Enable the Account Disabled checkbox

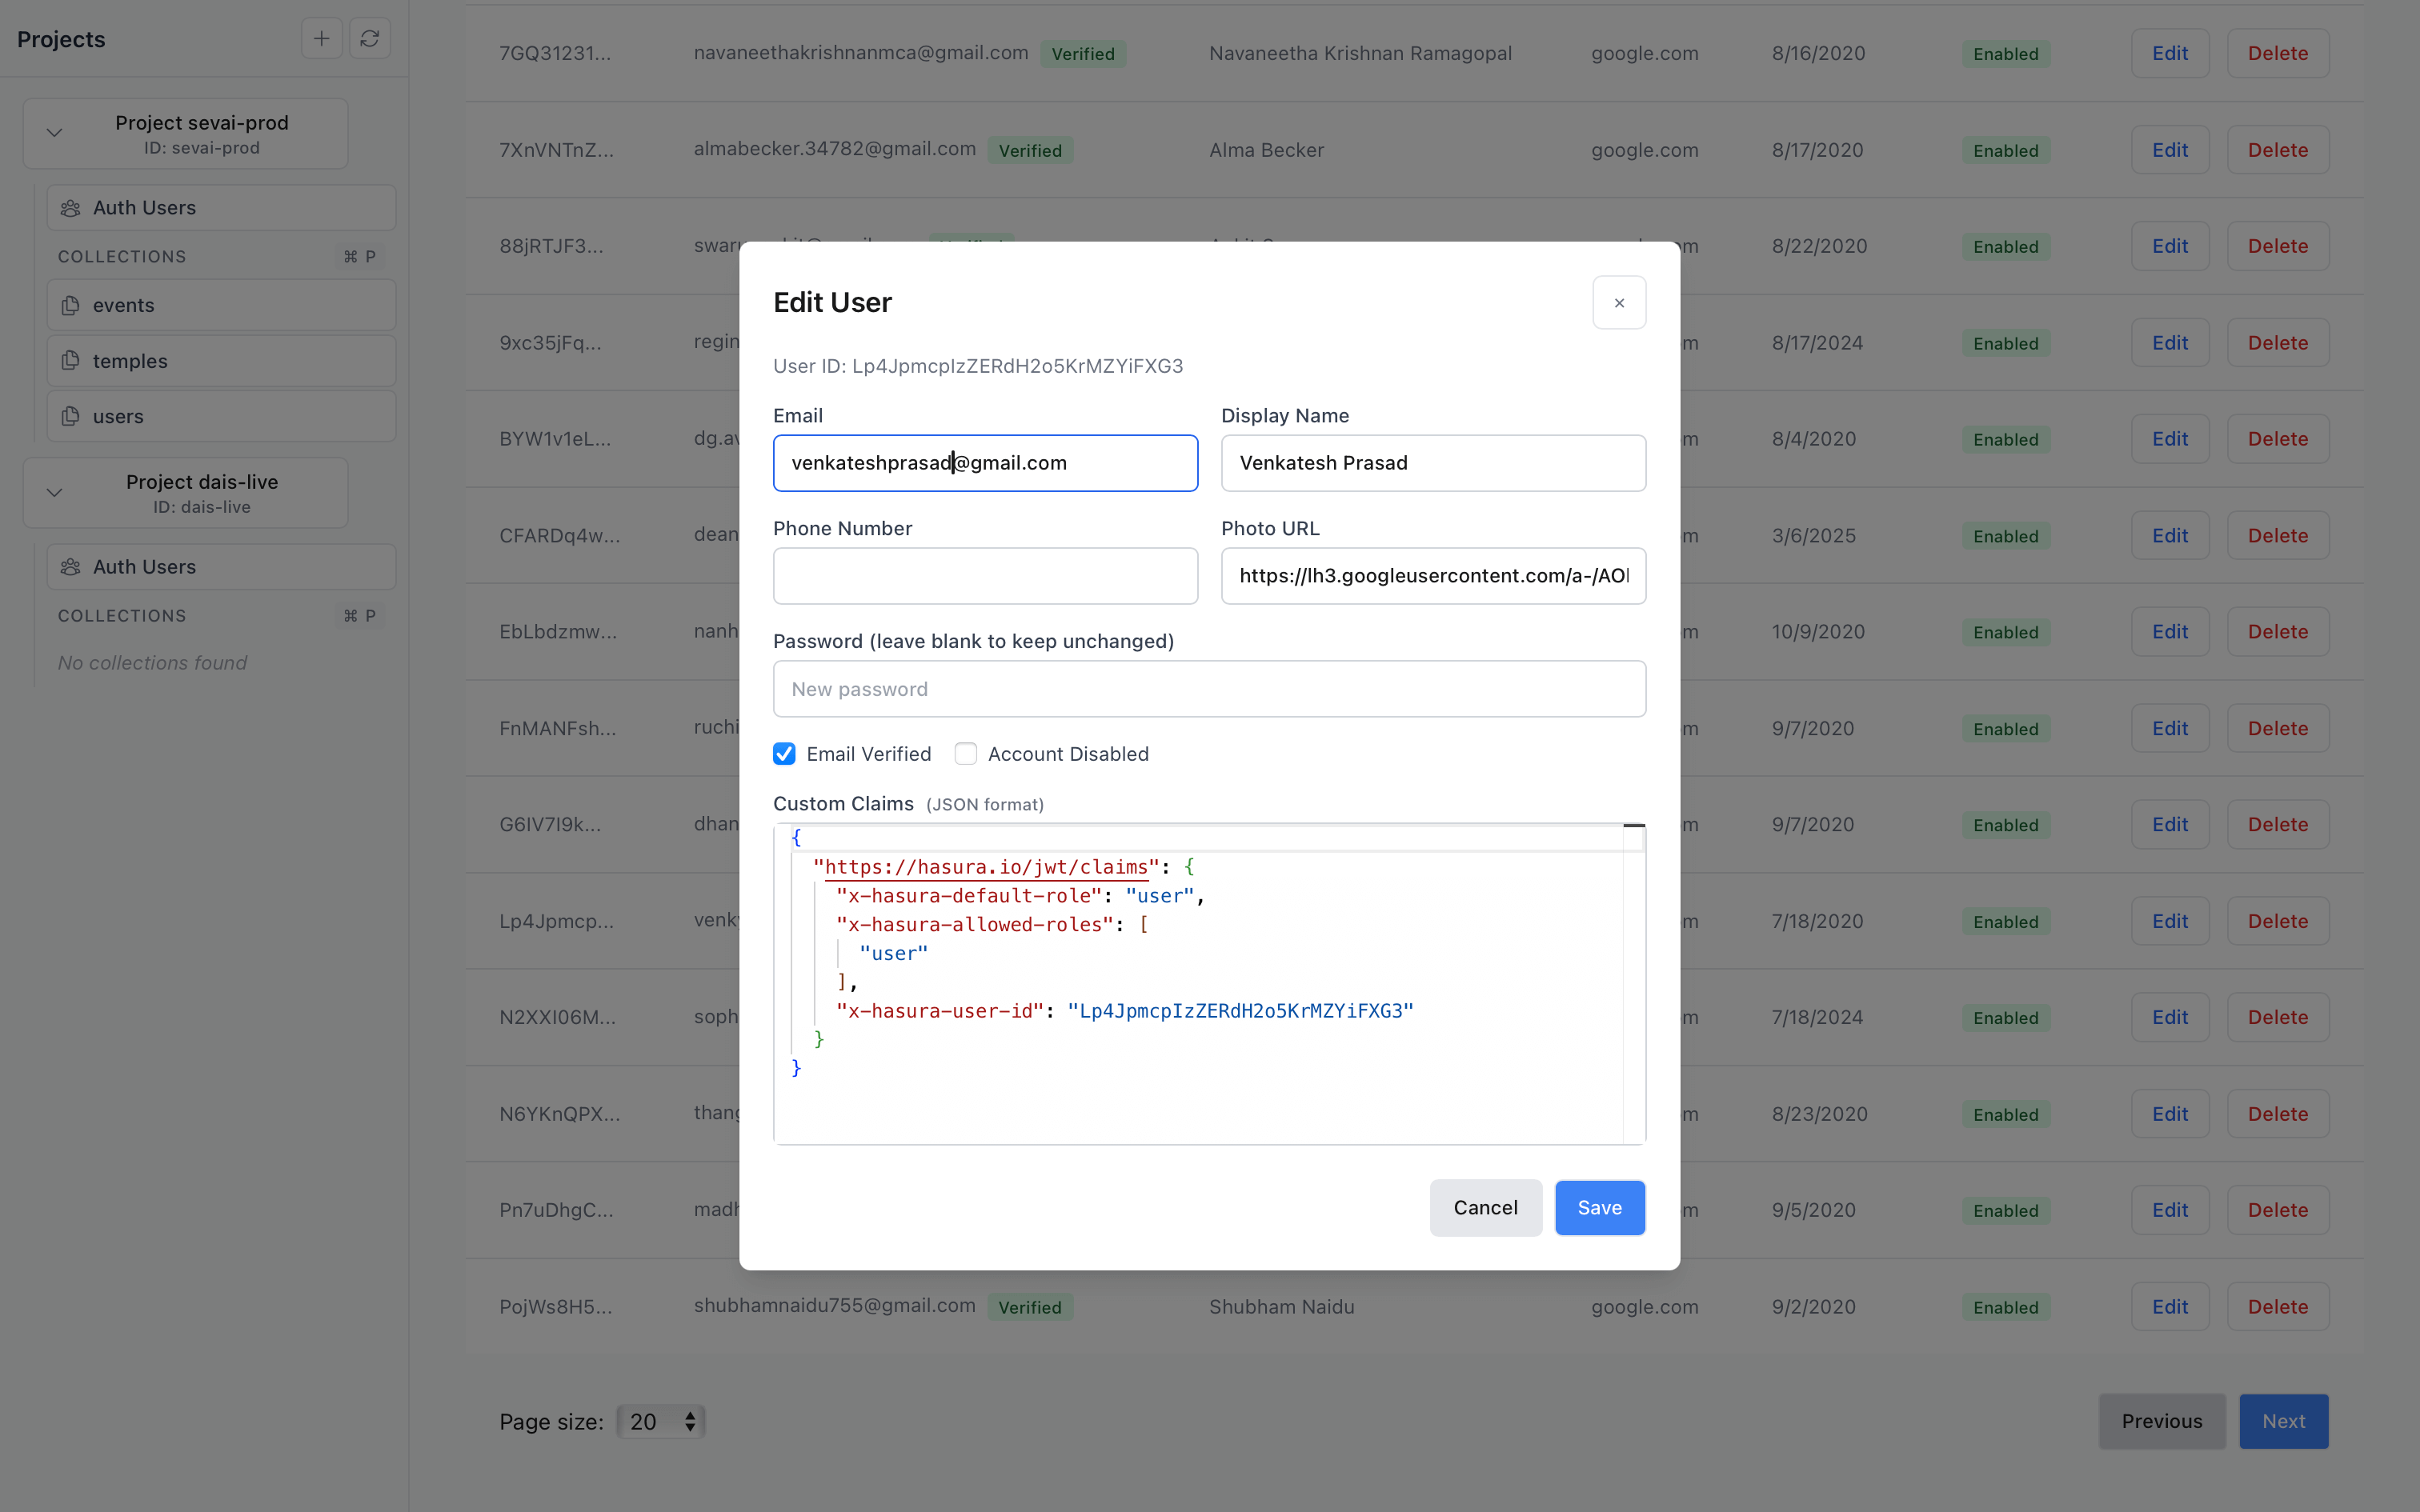[966, 753]
